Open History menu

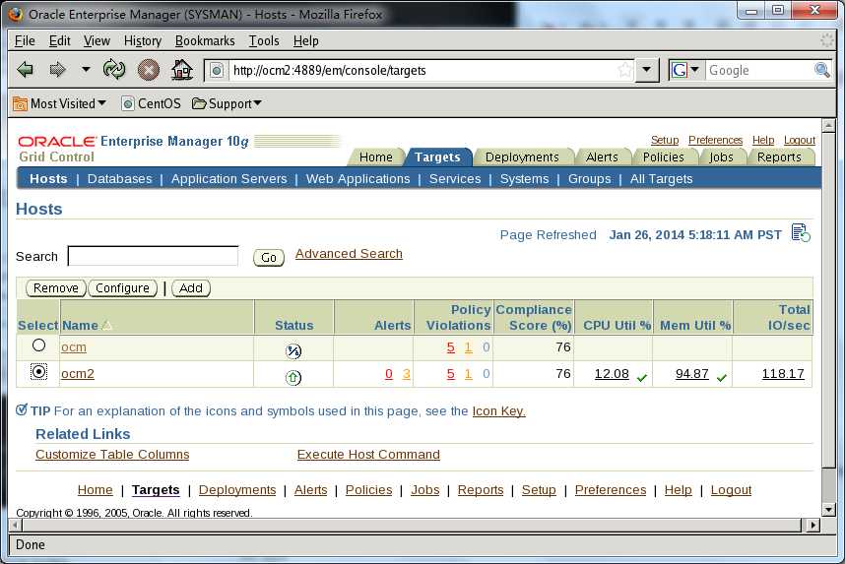(143, 41)
